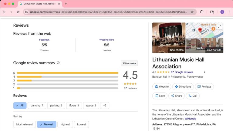The image size is (233, 131).
Task: Open the Website button
Action: tap(162, 87)
